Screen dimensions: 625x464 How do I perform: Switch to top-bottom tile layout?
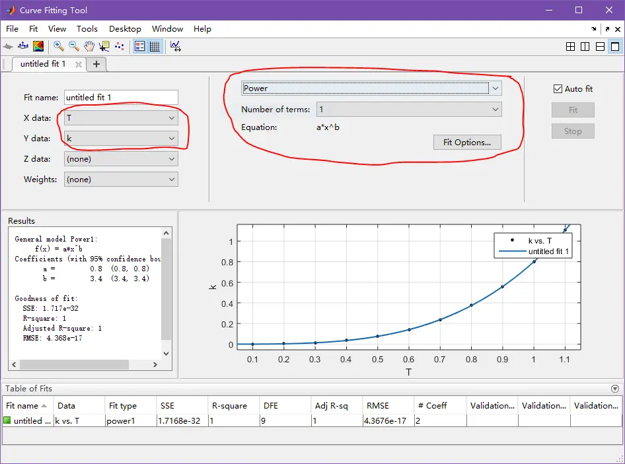click(601, 47)
